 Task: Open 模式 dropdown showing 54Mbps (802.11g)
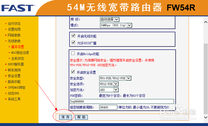click(116, 25)
